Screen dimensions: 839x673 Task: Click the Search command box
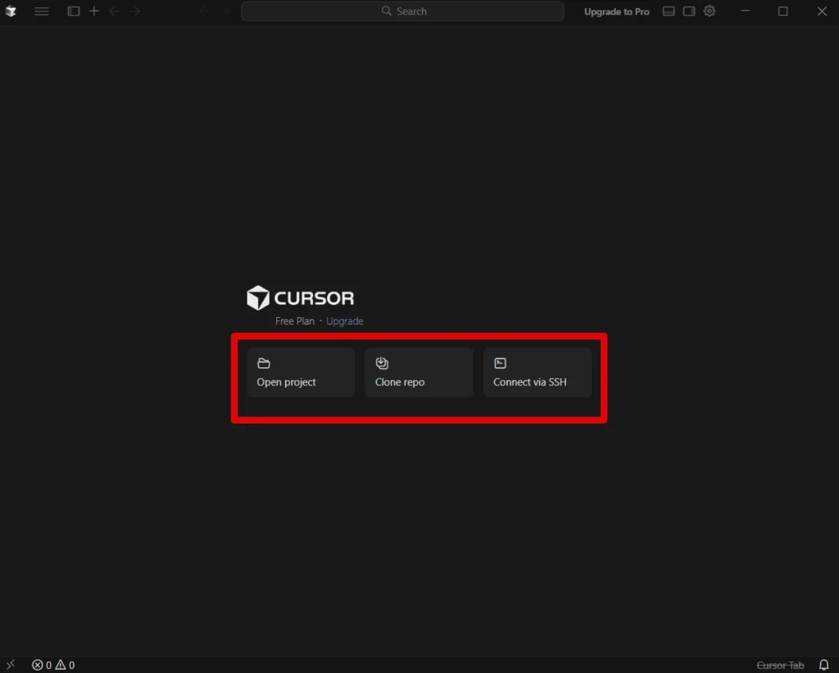[x=402, y=11]
